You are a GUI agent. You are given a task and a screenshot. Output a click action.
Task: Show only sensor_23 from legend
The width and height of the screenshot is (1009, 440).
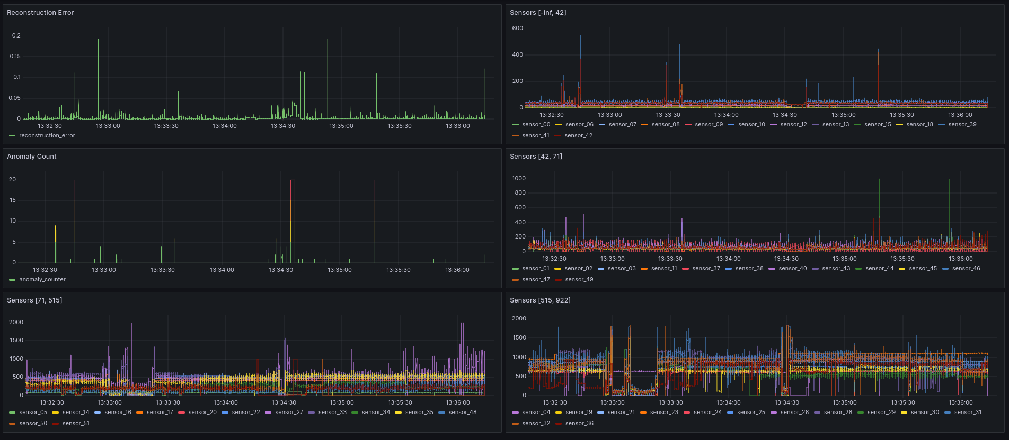point(665,412)
